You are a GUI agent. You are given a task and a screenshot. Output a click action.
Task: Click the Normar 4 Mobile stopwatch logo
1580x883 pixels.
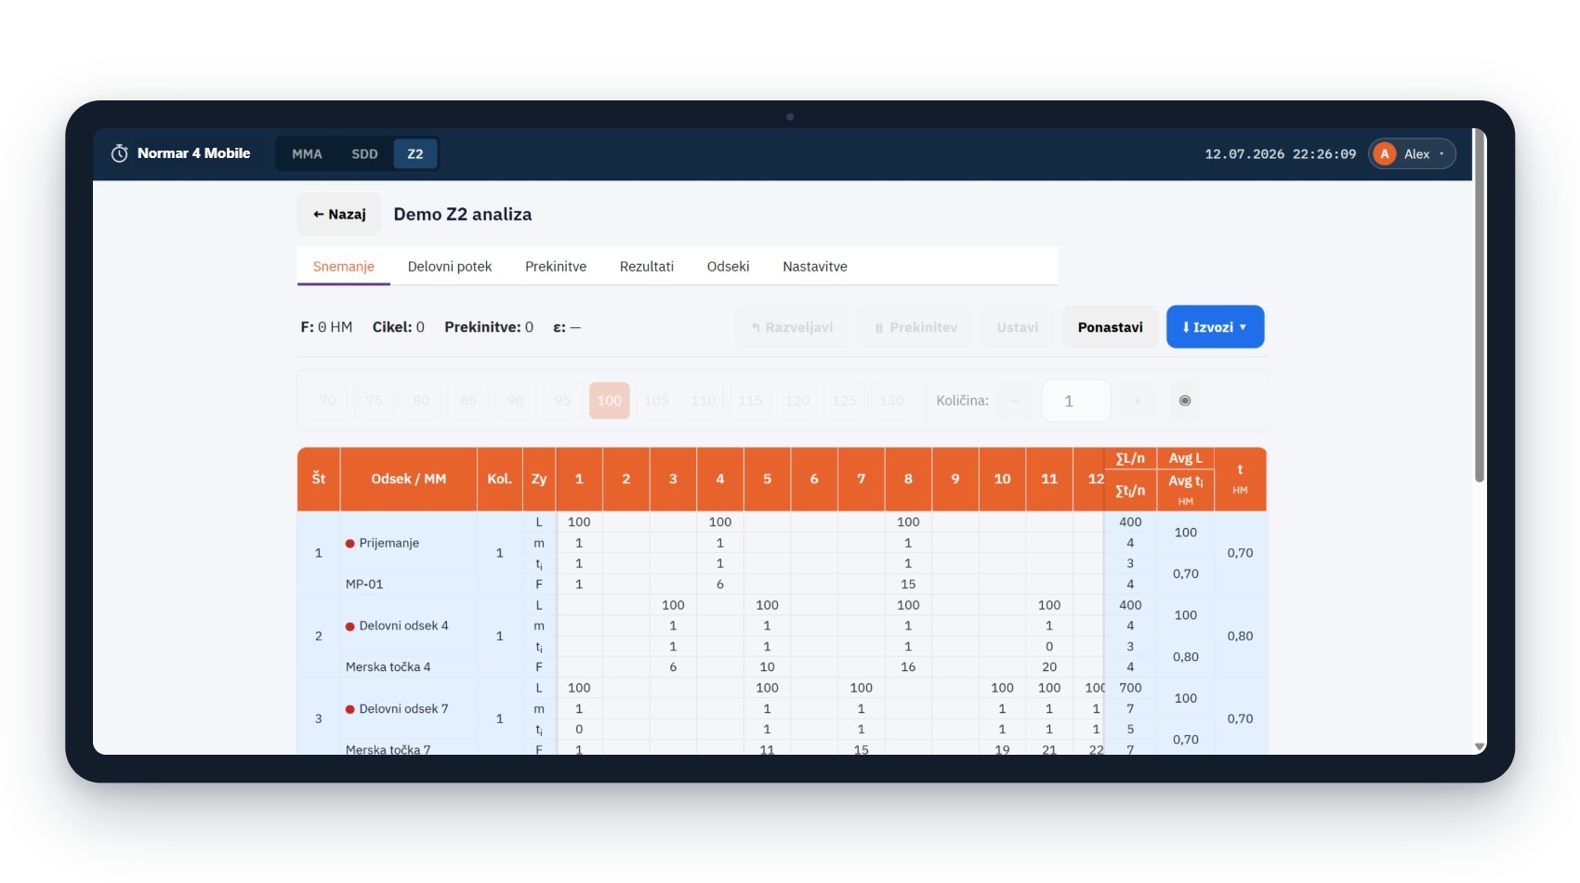(120, 153)
